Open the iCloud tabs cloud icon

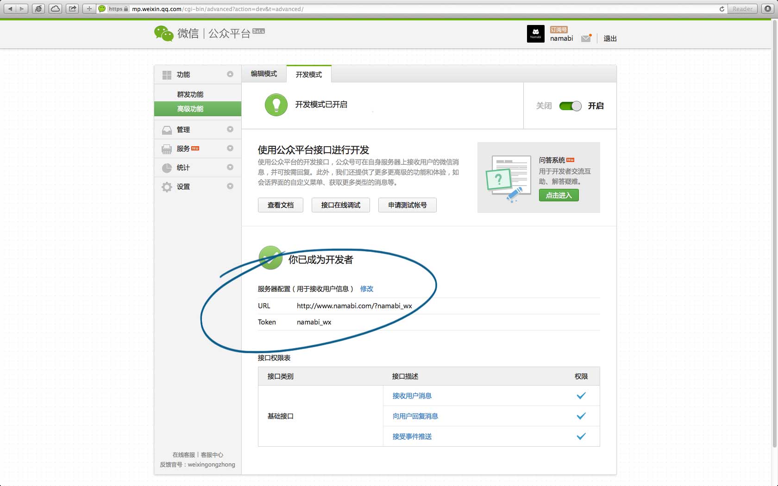(55, 9)
